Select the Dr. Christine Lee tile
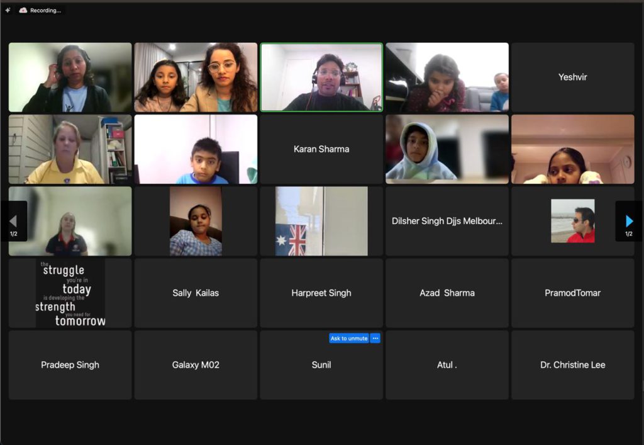The image size is (644, 445). tap(572, 365)
